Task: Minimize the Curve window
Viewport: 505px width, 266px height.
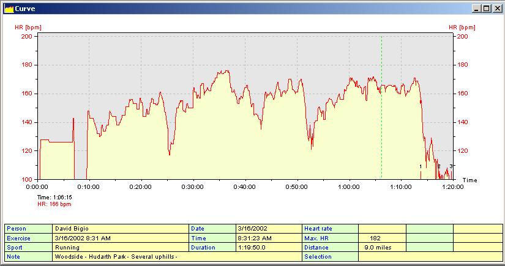Action: [476, 9]
